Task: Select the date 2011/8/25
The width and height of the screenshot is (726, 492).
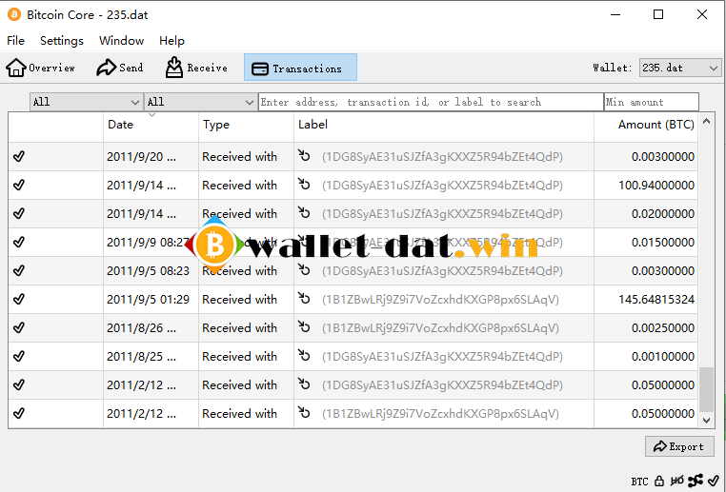Action: [141, 357]
